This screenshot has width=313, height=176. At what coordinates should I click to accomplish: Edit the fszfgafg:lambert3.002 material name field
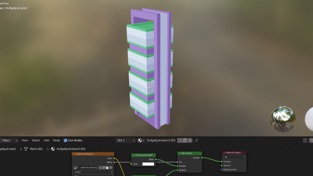click(161, 140)
